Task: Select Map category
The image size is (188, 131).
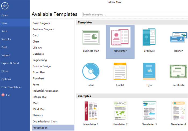Action: point(35,103)
